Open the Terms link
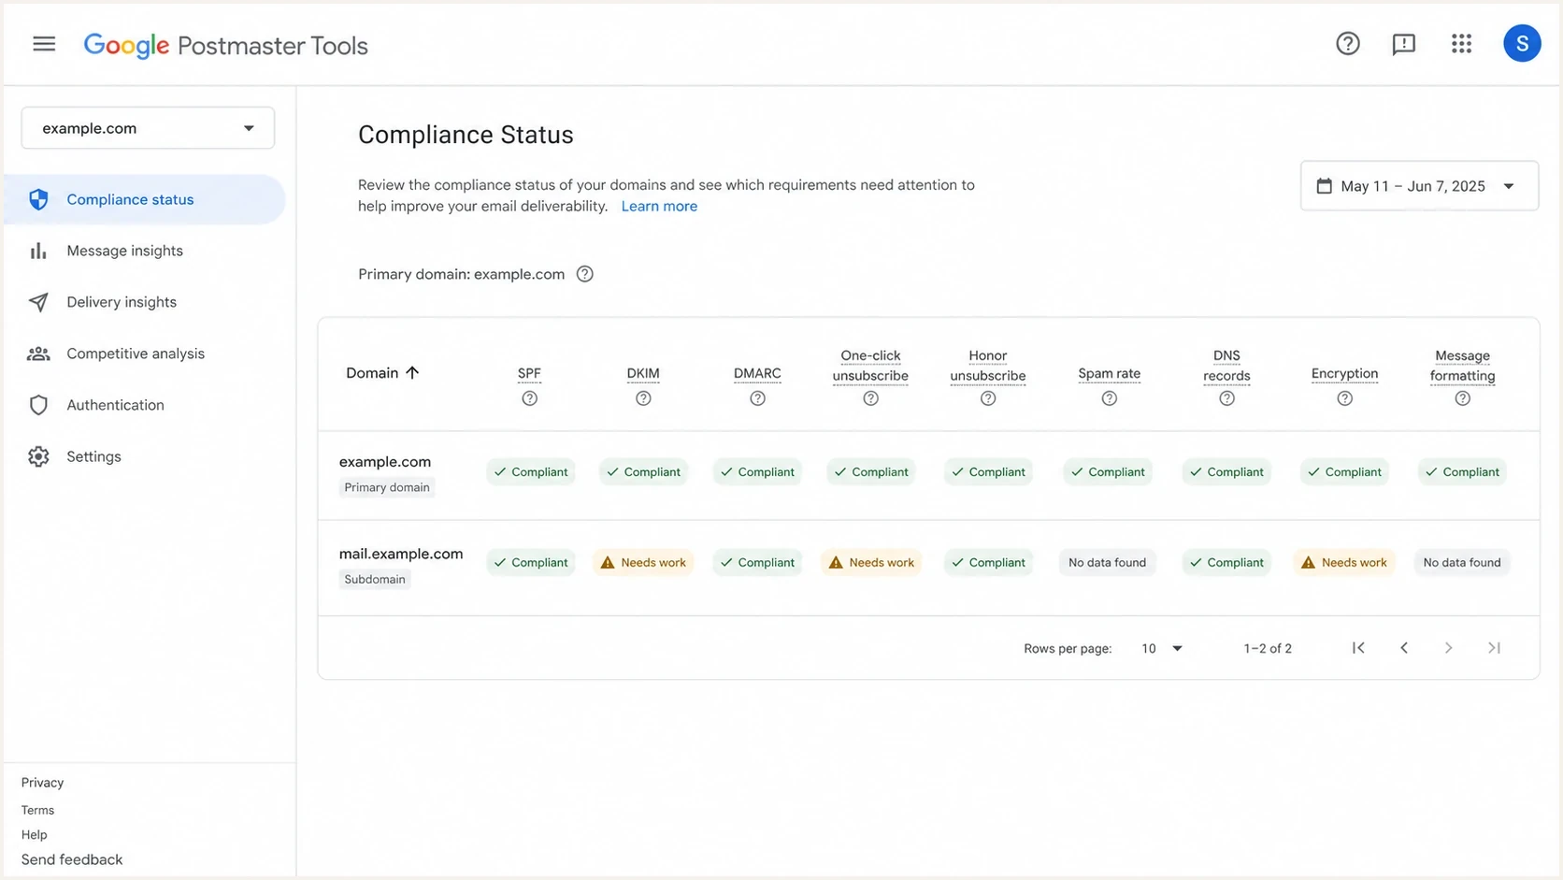 click(x=37, y=810)
